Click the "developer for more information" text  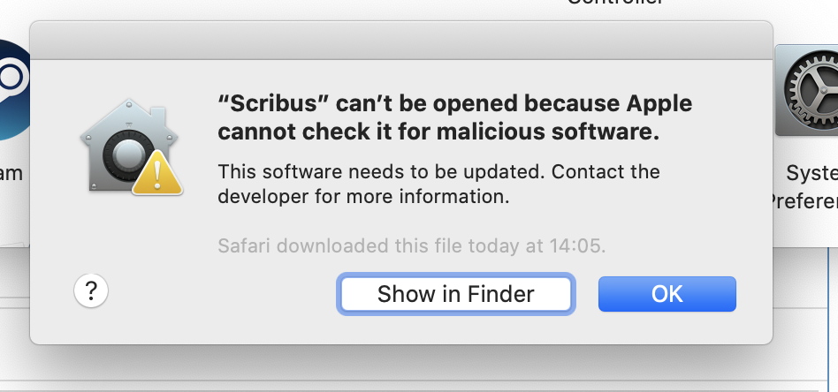pos(363,196)
